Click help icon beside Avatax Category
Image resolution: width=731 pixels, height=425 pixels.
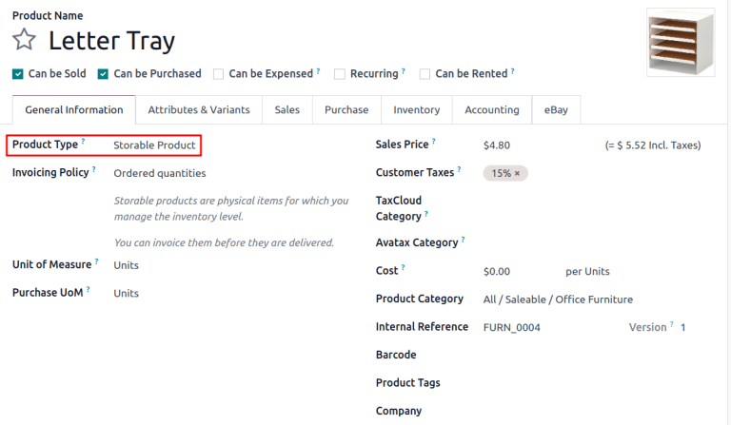pyautogui.click(x=464, y=241)
